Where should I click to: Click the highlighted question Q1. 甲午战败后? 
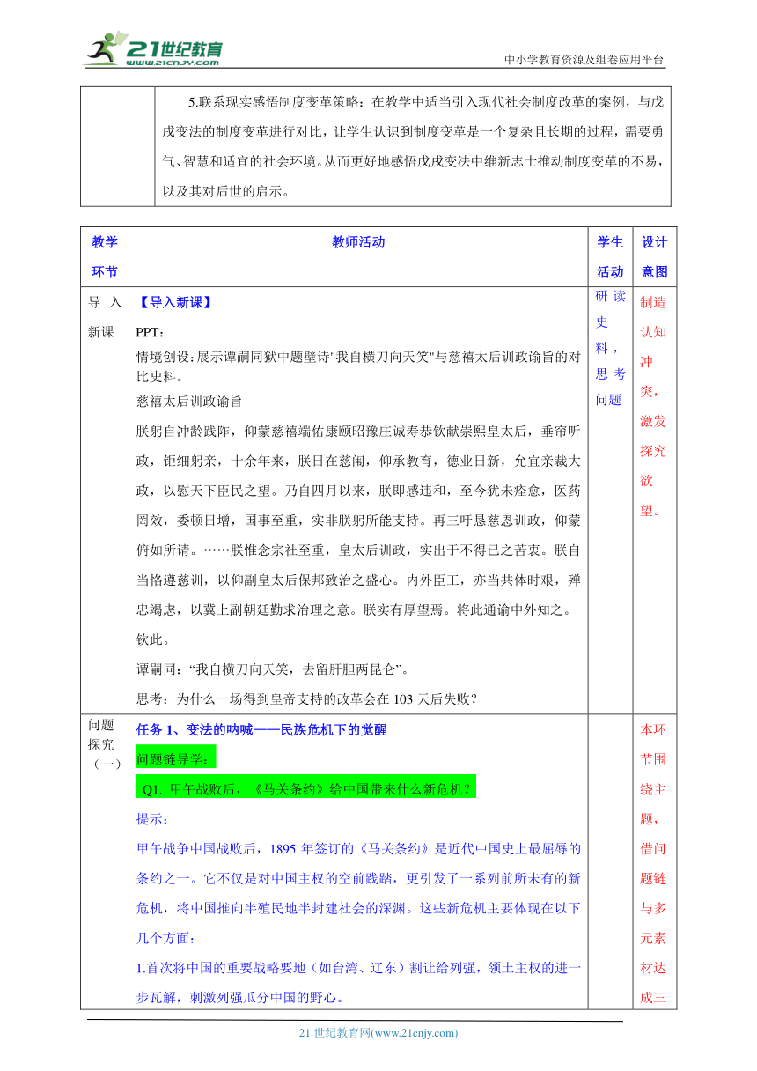[306, 789]
